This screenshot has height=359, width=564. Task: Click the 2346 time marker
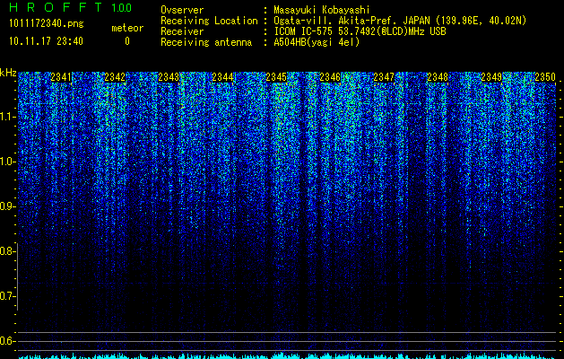[x=330, y=77]
